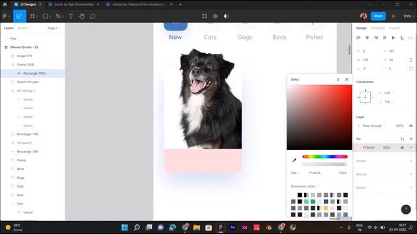The image size is (417, 234).
Task: Toggle layer visibility eye beside Pass through
Action: pyautogui.click(x=411, y=125)
